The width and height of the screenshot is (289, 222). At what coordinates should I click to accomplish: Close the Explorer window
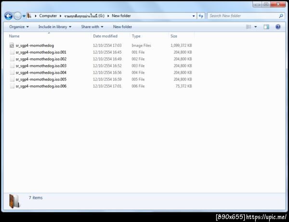(278, 4)
